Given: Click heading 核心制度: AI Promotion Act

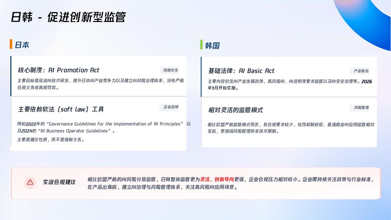Looking at the screenshot, I should coord(58,70).
